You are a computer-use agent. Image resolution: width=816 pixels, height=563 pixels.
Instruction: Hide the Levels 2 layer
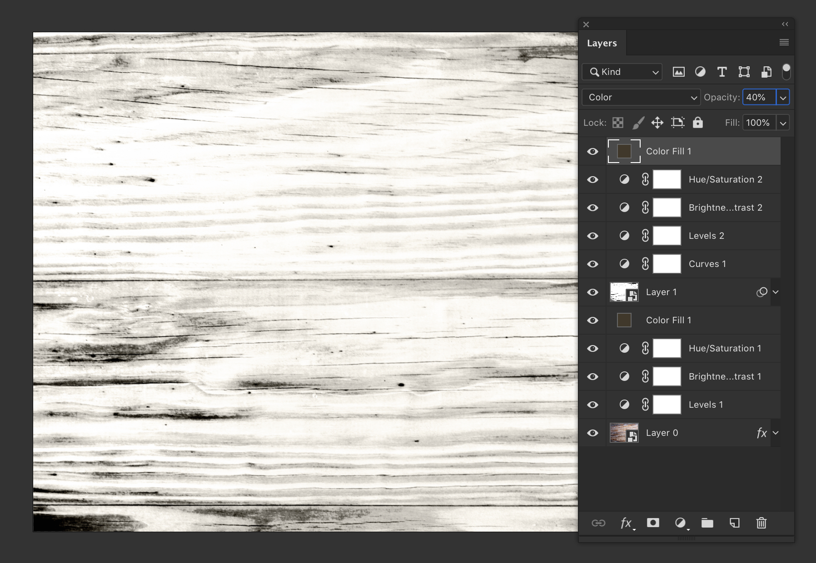(x=592, y=236)
